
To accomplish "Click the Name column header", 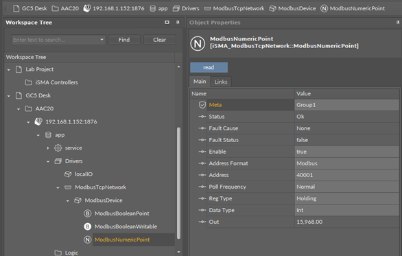I will pos(242,93).
